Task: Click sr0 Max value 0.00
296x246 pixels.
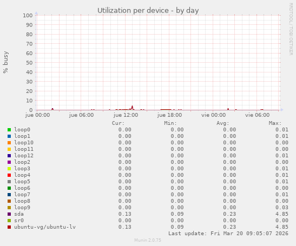Action: (282, 221)
